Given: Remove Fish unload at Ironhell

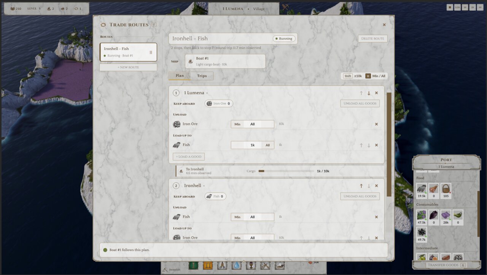Looking at the screenshot, I should coord(376,217).
